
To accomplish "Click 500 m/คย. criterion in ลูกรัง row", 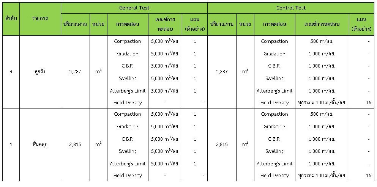I will pyautogui.click(x=322, y=41).
